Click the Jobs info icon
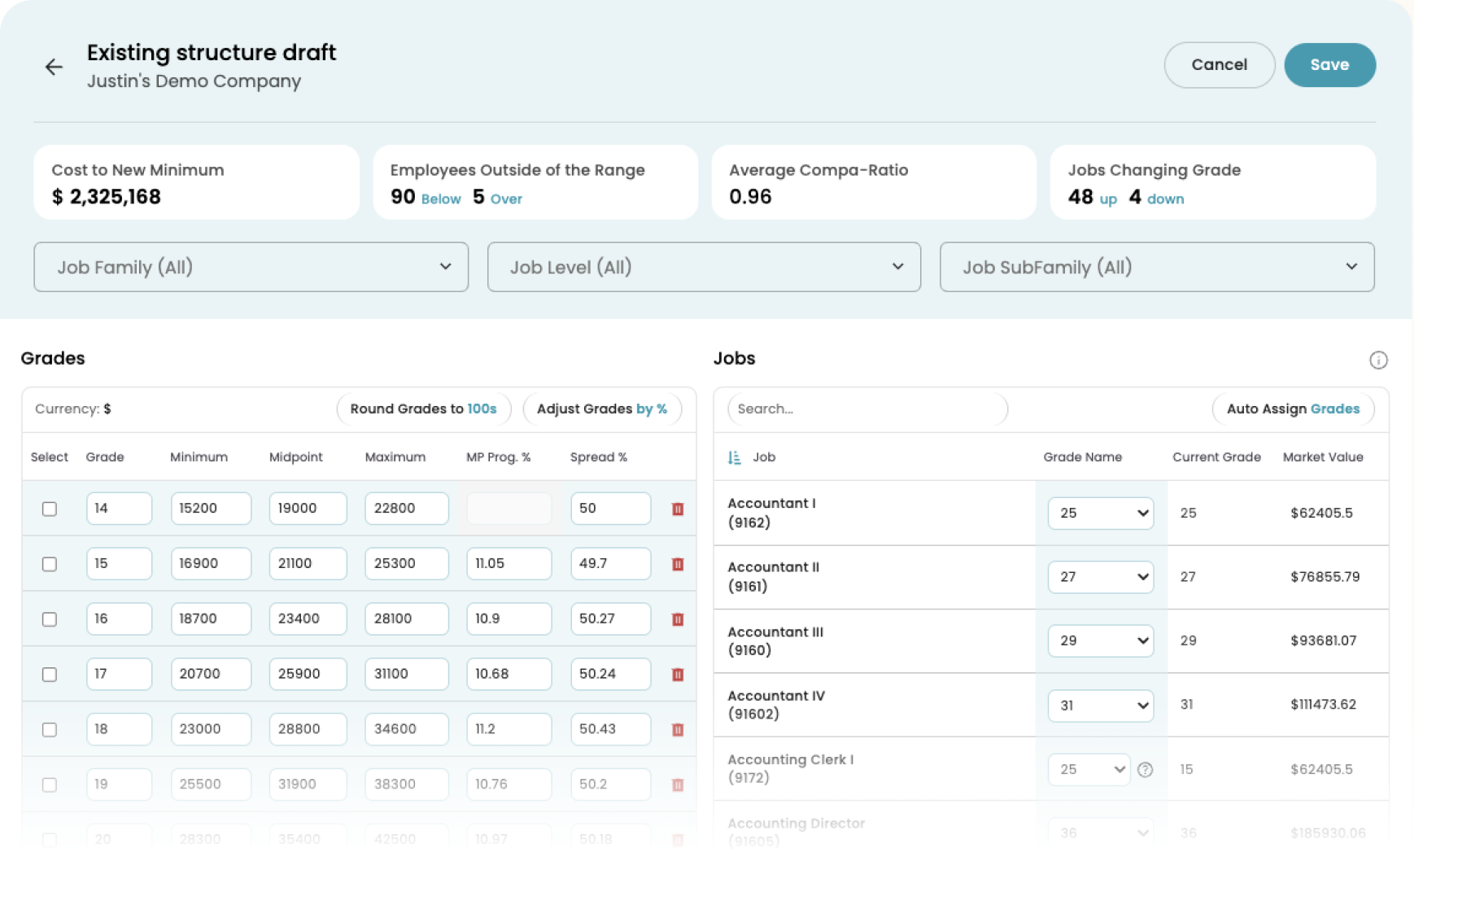 pos(1378,360)
